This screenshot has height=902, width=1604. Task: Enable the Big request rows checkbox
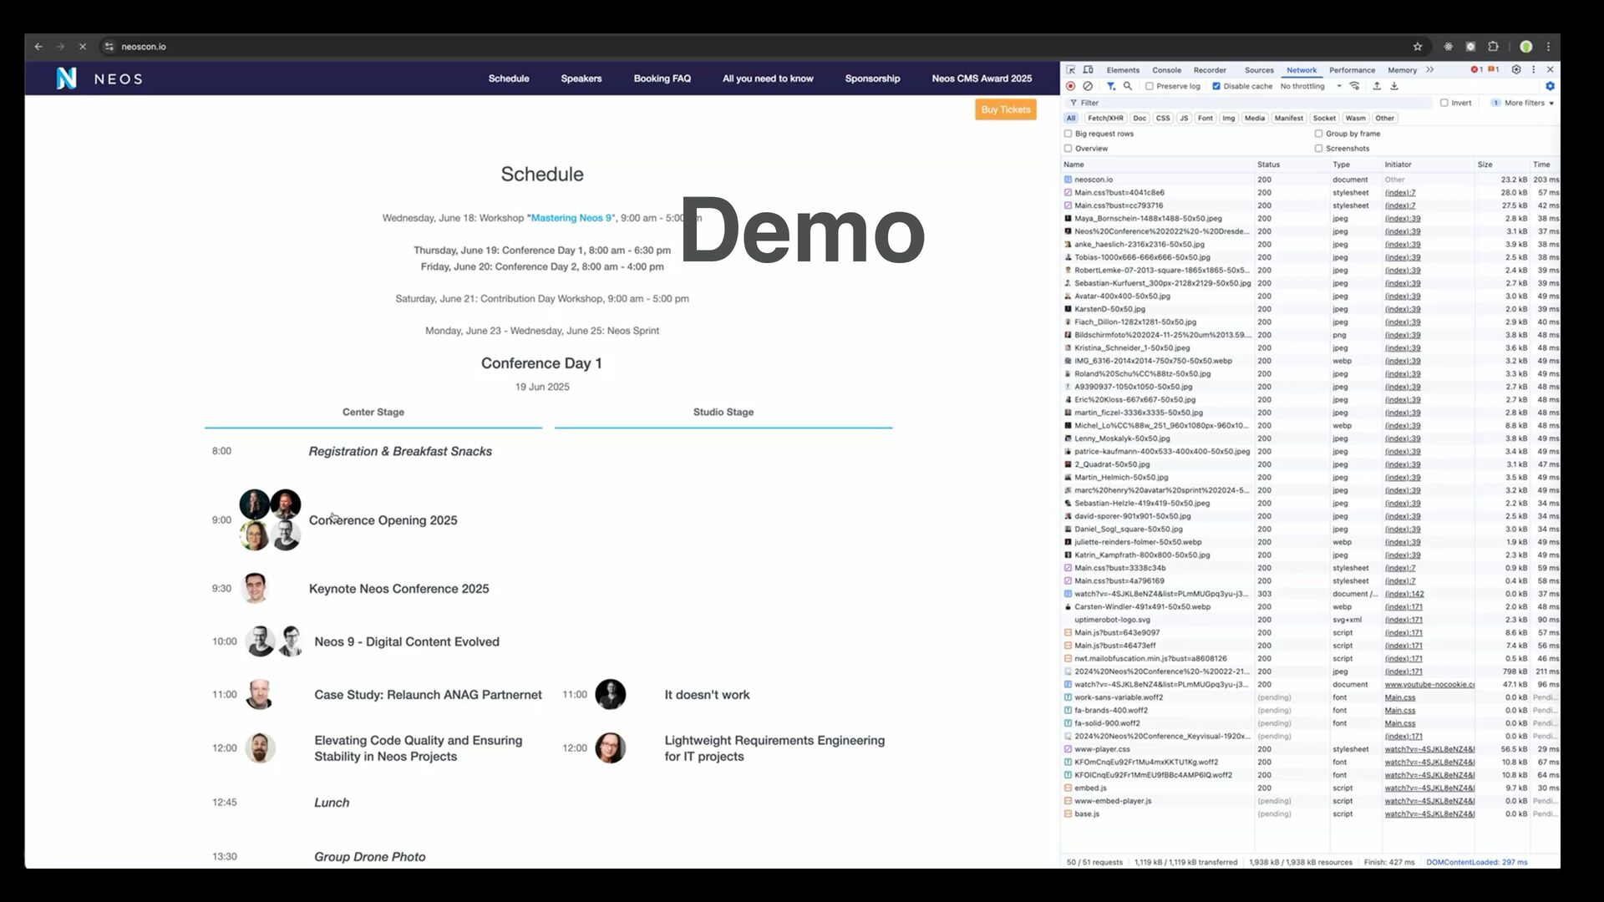1068,134
